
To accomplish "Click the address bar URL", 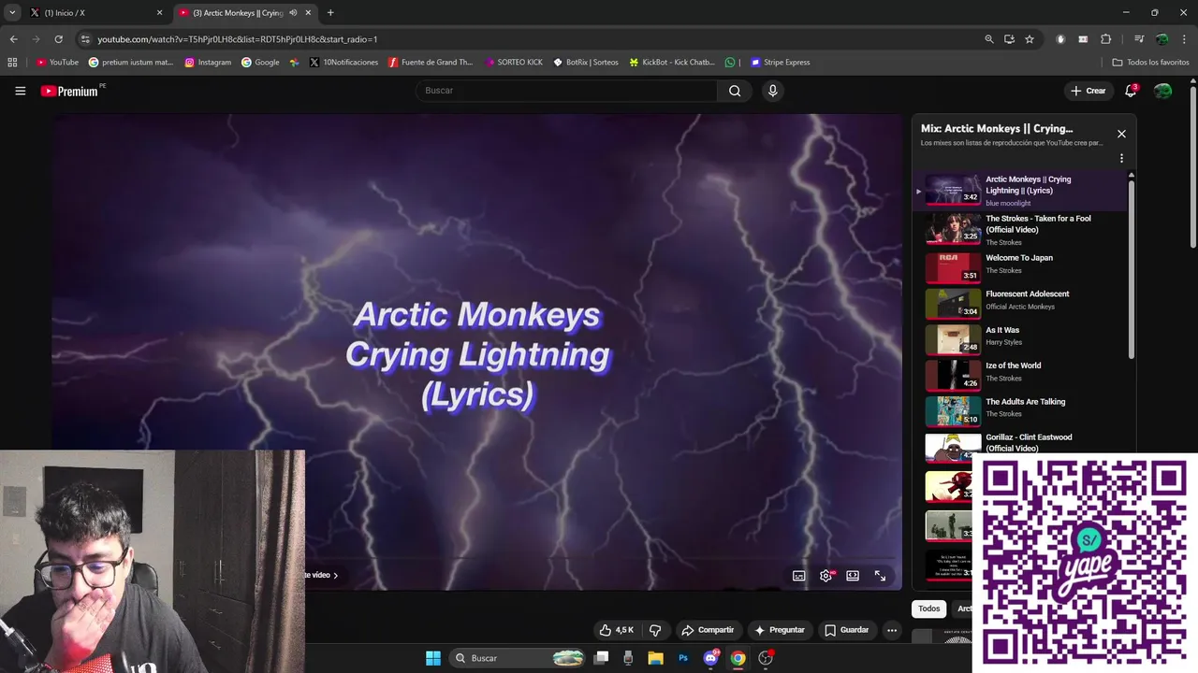I will click(x=237, y=39).
